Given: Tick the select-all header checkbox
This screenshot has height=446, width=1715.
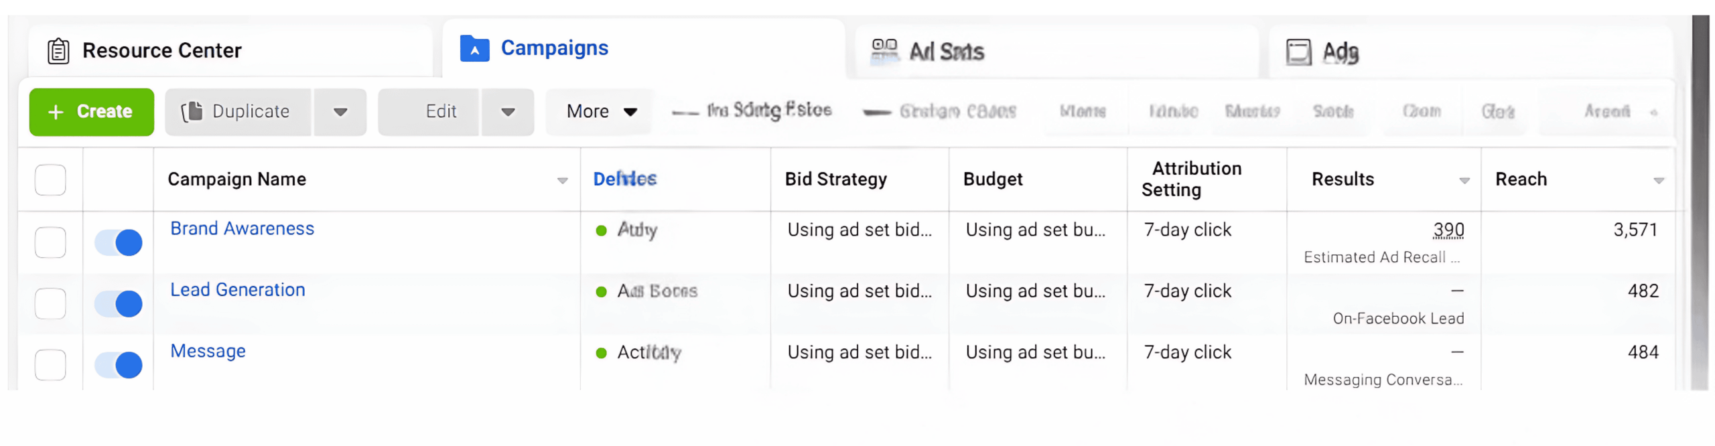Looking at the screenshot, I should coord(50,180).
